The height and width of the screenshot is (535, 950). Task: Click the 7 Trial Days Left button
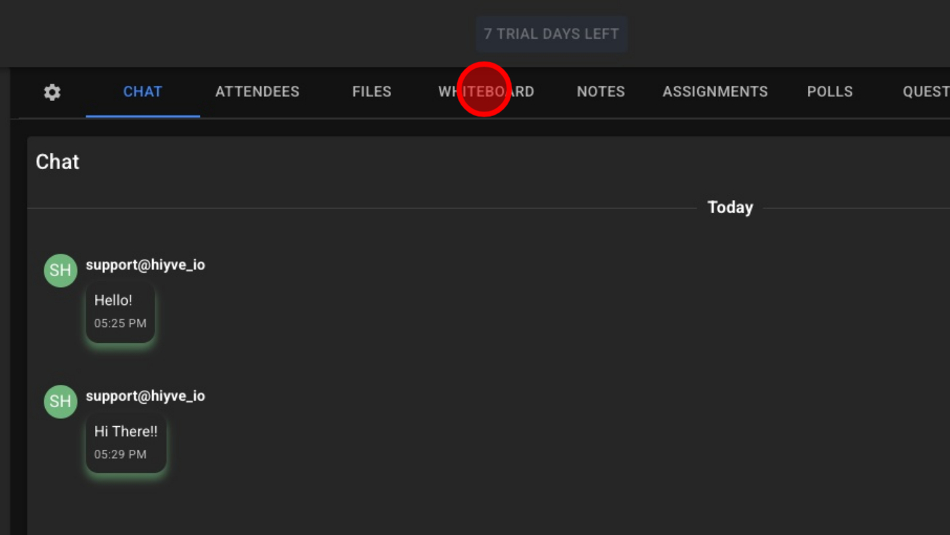click(551, 34)
